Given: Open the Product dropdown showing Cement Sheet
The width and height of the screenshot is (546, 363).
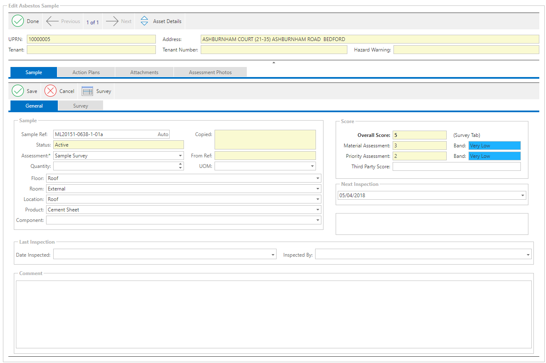Looking at the screenshot, I should click(318, 210).
